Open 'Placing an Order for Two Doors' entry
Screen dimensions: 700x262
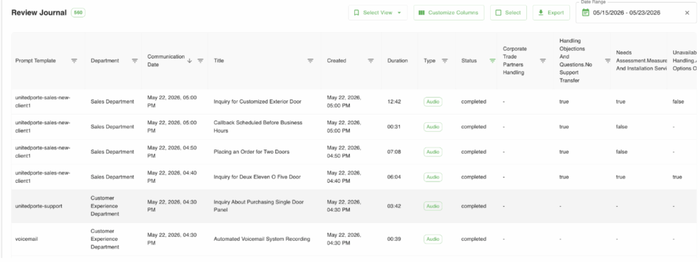pos(252,151)
